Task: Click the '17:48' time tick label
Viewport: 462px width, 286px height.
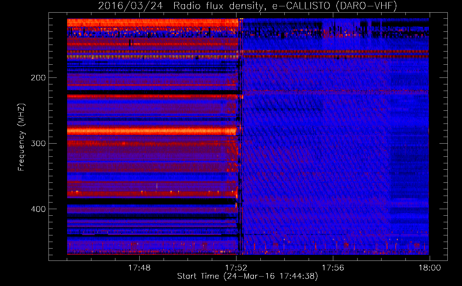Action: (139, 268)
